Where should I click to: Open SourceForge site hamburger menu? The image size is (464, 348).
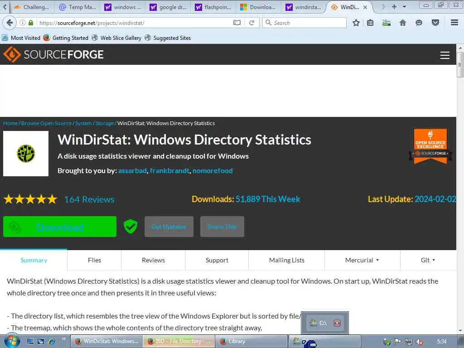(445, 55)
